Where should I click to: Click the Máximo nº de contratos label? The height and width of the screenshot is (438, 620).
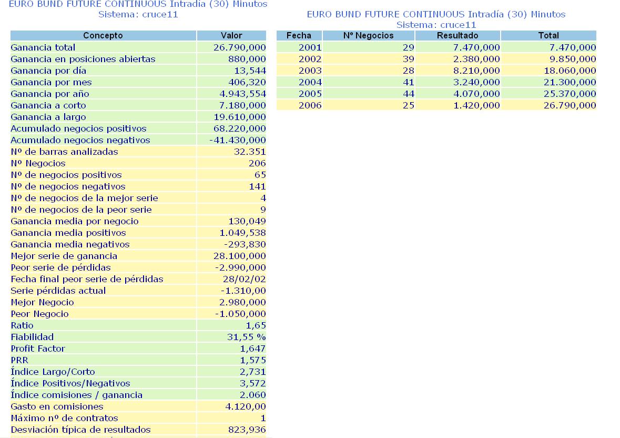(x=65, y=418)
